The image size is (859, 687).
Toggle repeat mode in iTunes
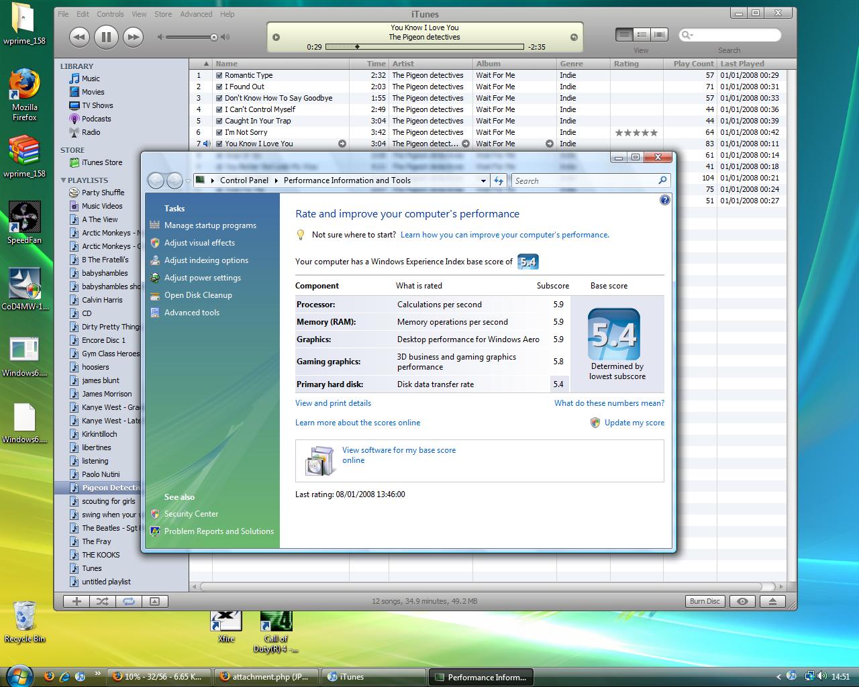pyautogui.click(x=128, y=601)
